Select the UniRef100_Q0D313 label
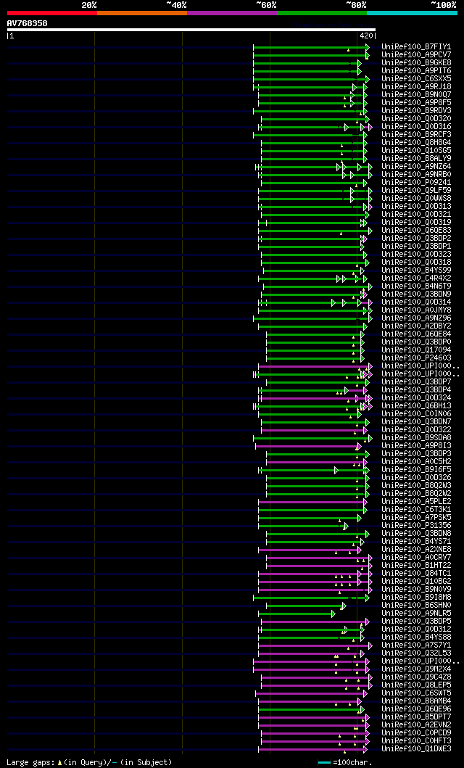464x768 pixels. click(416, 206)
